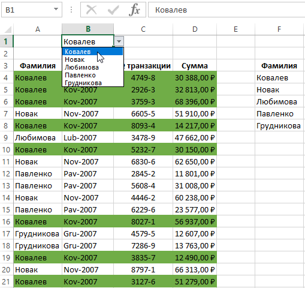Click amount 62 650,00 ₽
305x288 pixels.
(x=195, y=161)
